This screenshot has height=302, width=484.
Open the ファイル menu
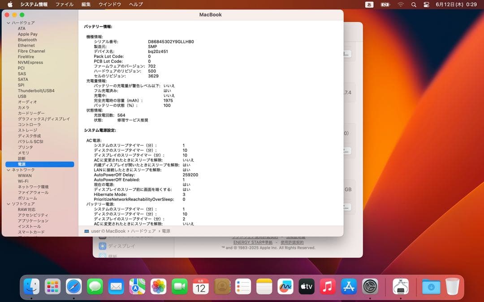pyautogui.click(x=64, y=4)
